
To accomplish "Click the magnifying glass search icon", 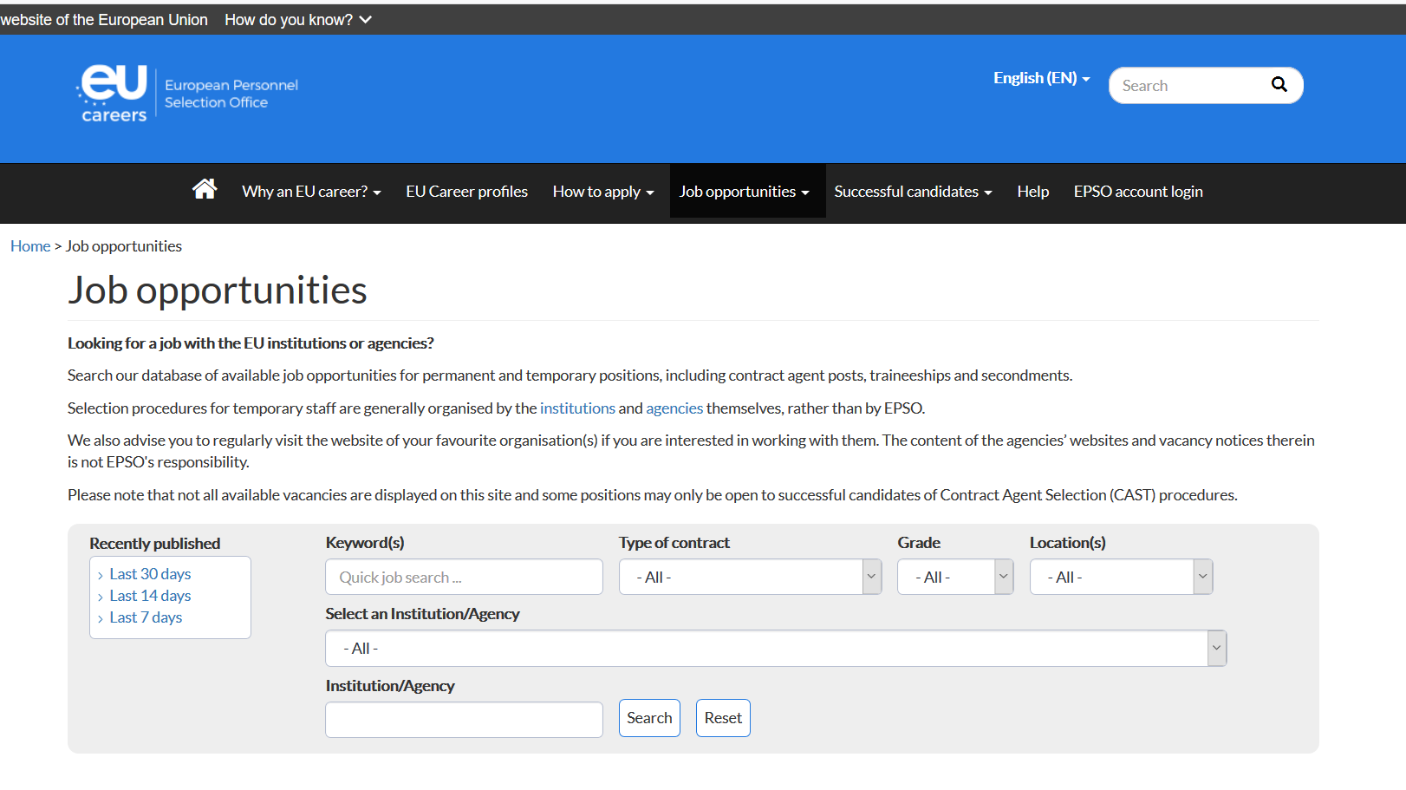I will [1279, 84].
